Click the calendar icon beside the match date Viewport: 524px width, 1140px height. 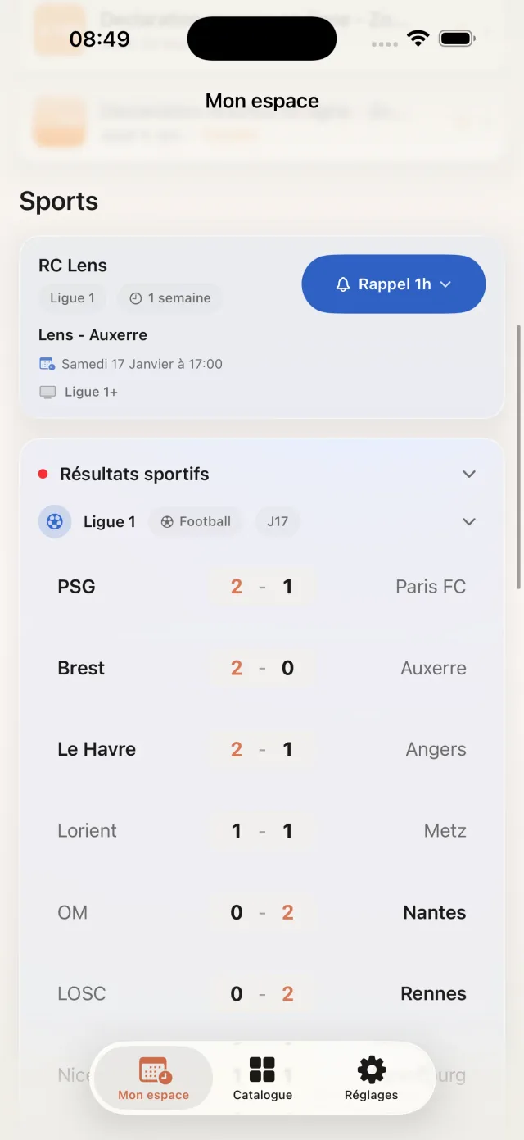pos(46,363)
